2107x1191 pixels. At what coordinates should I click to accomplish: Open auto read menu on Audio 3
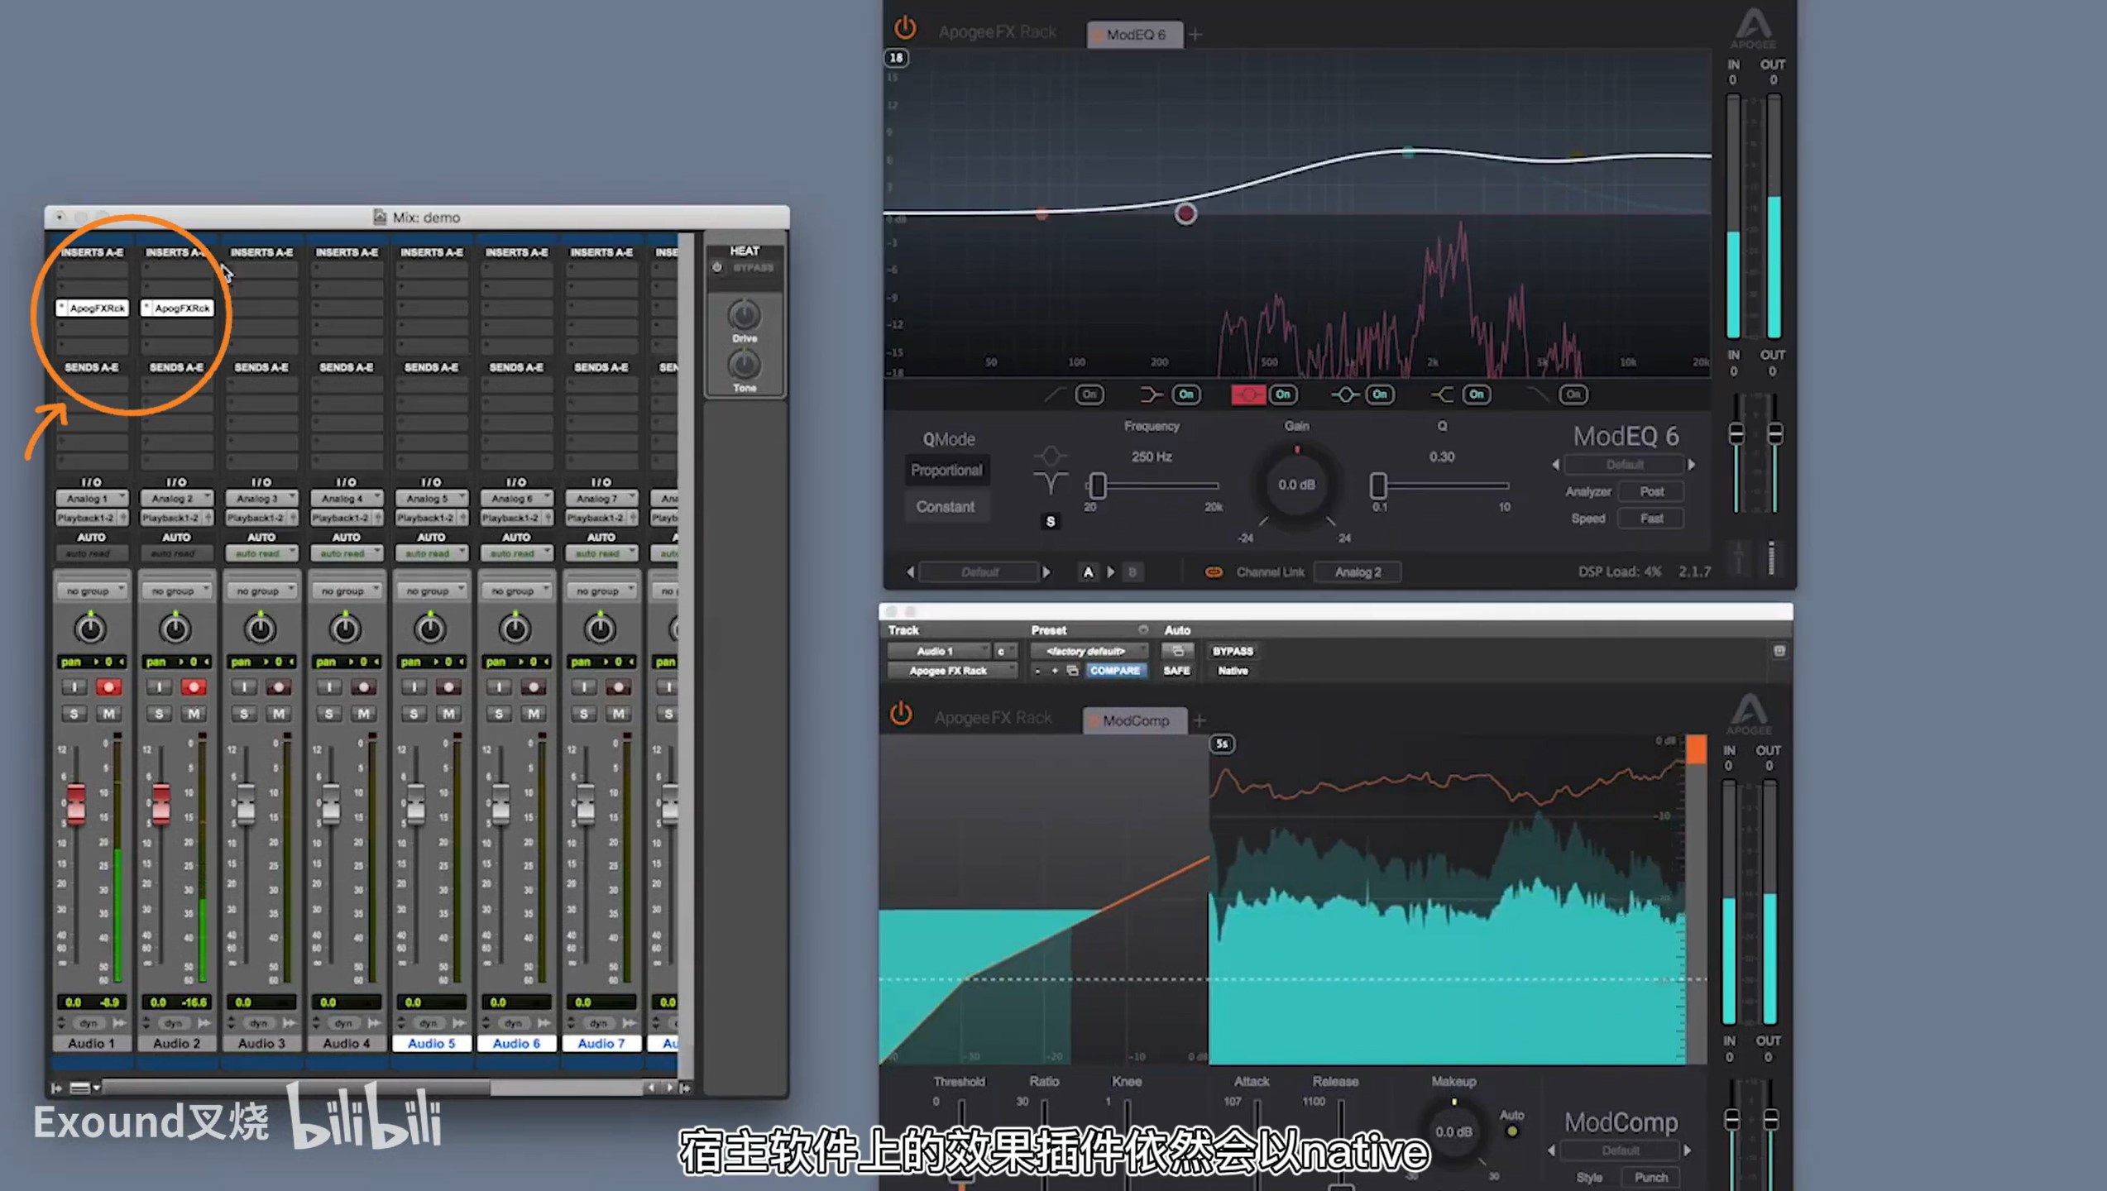261,553
